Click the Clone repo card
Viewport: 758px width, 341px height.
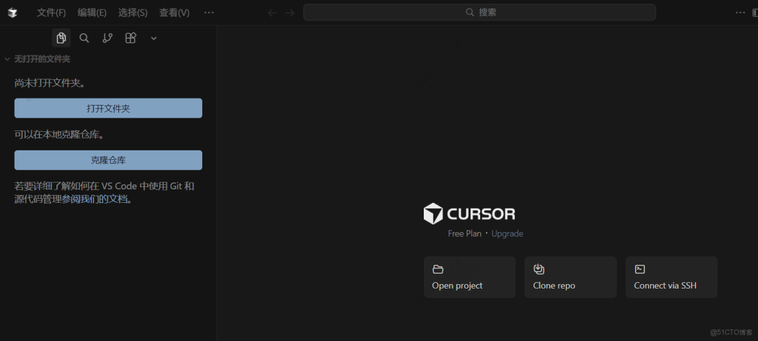click(x=570, y=277)
